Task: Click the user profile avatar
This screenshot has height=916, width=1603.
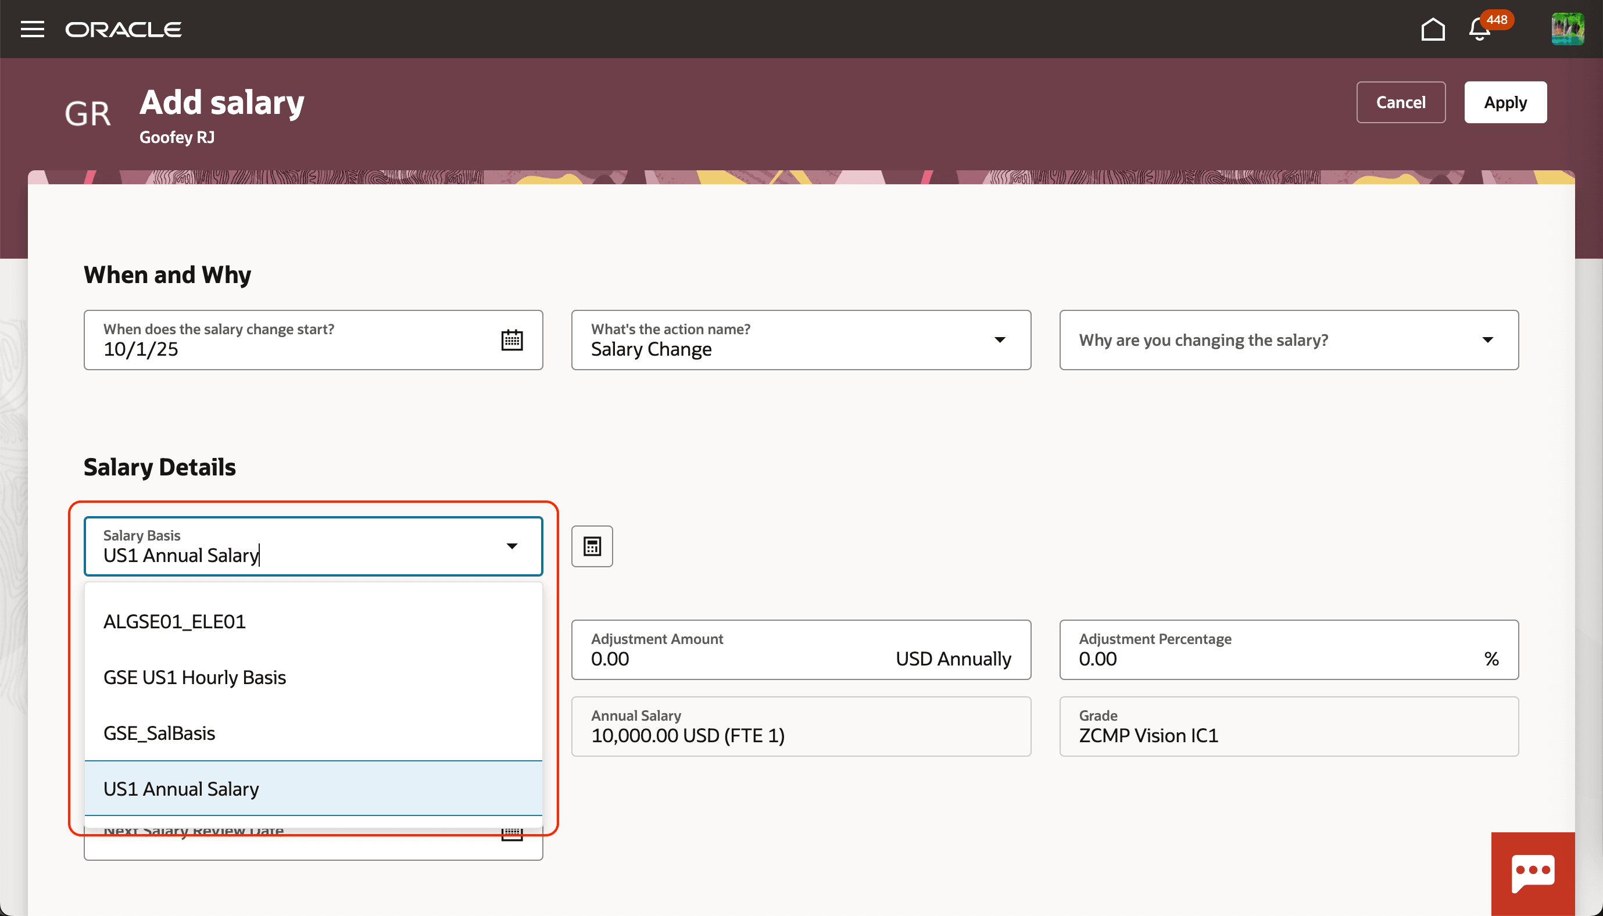Action: pyautogui.click(x=1567, y=28)
